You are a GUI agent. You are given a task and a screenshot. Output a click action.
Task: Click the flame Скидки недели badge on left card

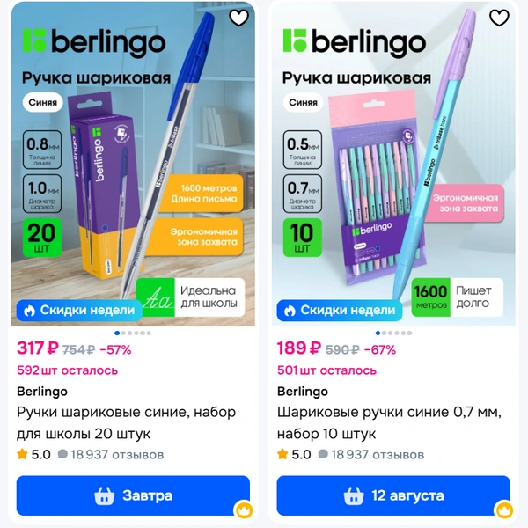[79, 310]
